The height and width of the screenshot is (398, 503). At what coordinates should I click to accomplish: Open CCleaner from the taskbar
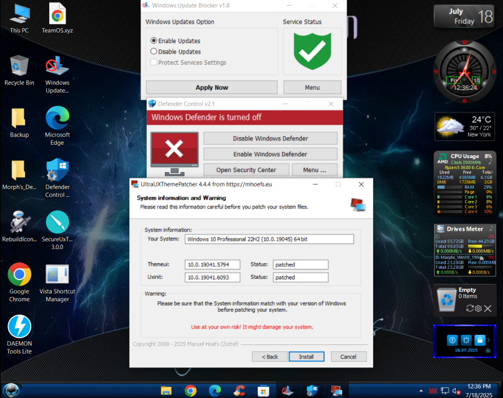click(x=239, y=391)
